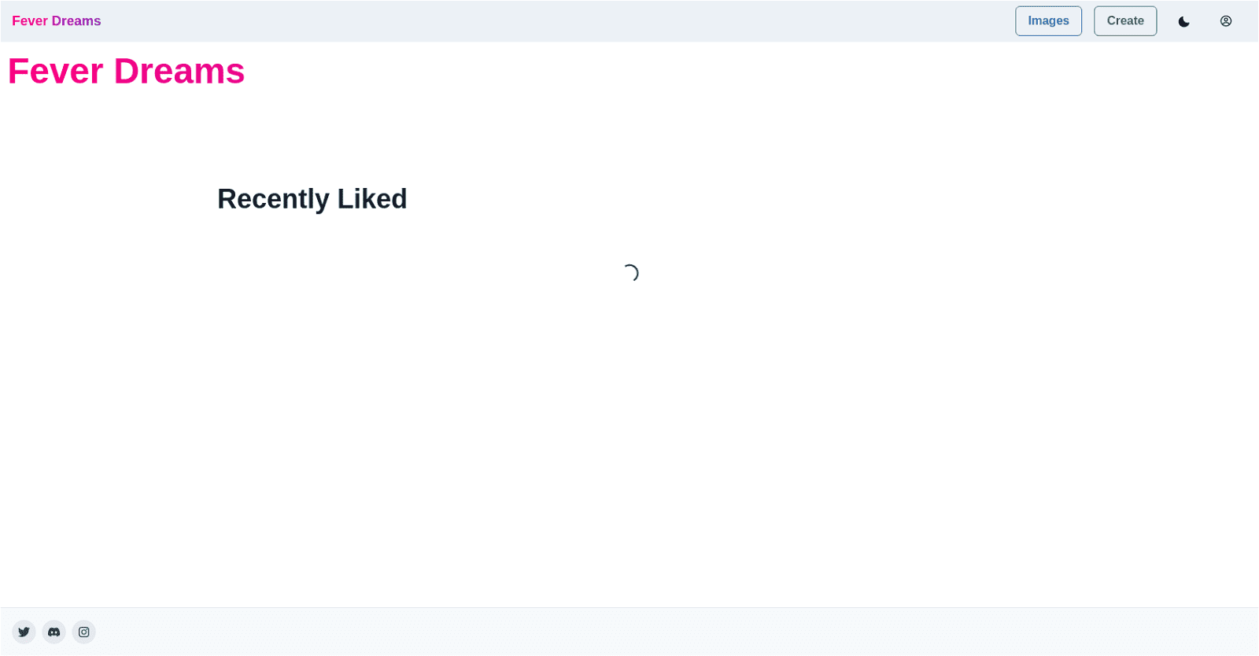Switch theme using the moon button
The image size is (1259, 656).
pyautogui.click(x=1183, y=21)
